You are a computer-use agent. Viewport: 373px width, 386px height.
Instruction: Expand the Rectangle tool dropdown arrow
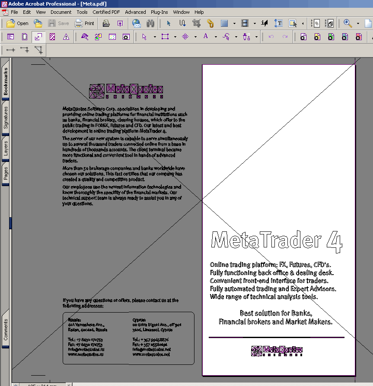pyautogui.click(x=175, y=37)
